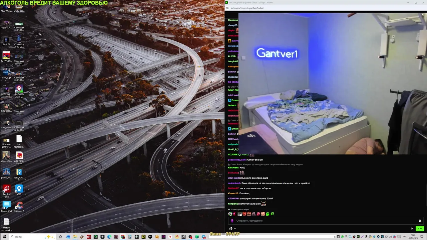
Task: Open chat settings gear in Kick chat
Action: (x=412, y=229)
